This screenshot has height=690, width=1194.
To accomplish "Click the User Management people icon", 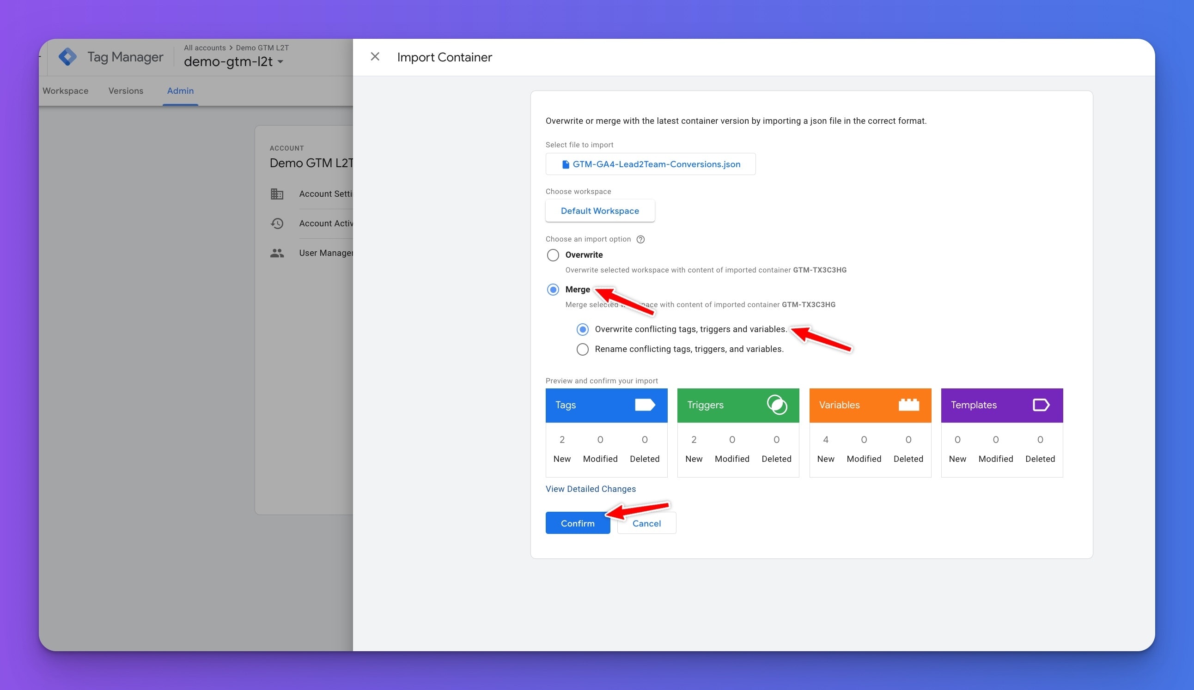I will coord(277,253).
